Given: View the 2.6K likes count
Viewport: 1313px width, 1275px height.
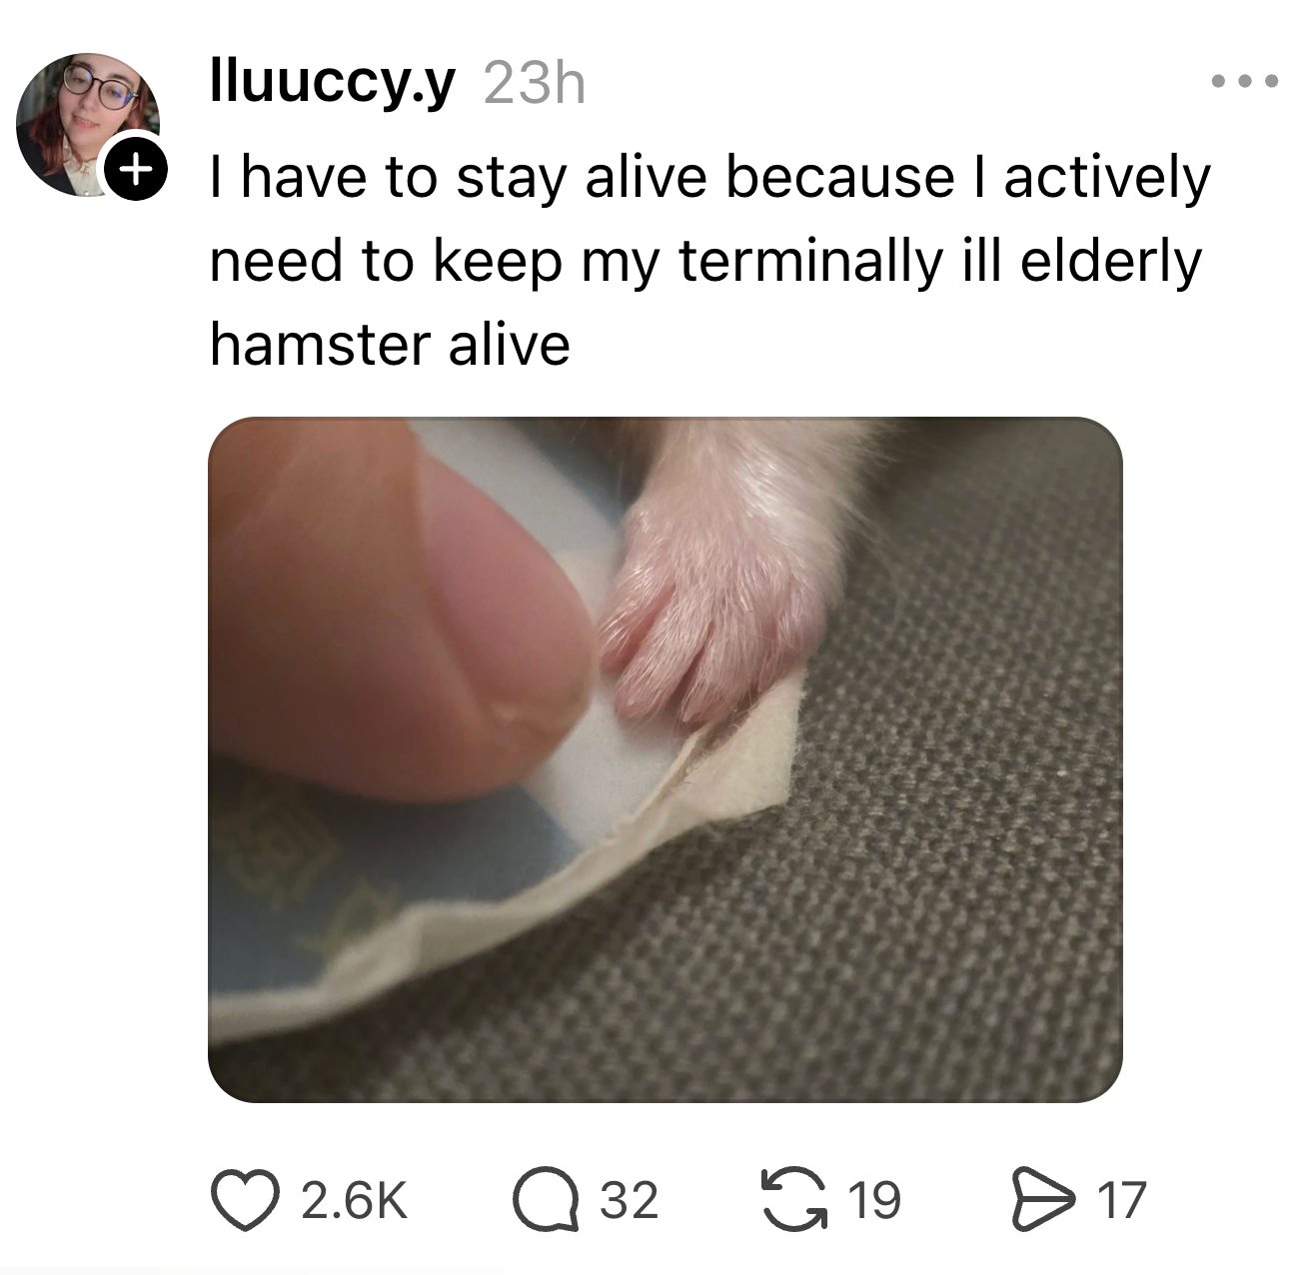Looking at the screenshot, I should pos(354,1200).
